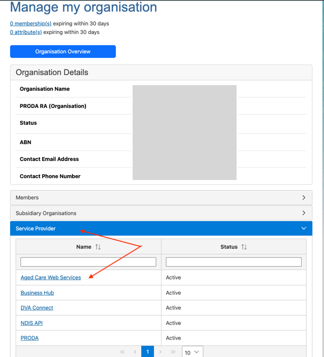Click the Status filter text field
Viewport: 324px width, 357px height.
pyautogui.click(x=234, y=262)
